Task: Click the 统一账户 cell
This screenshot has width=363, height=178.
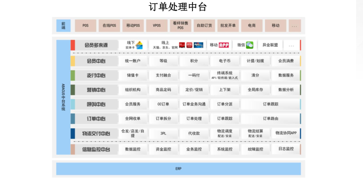Action: pyautogui.click(x=132, y=61)
